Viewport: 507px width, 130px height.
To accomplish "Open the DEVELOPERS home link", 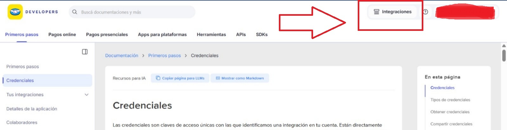I will [x=42, y=12].
